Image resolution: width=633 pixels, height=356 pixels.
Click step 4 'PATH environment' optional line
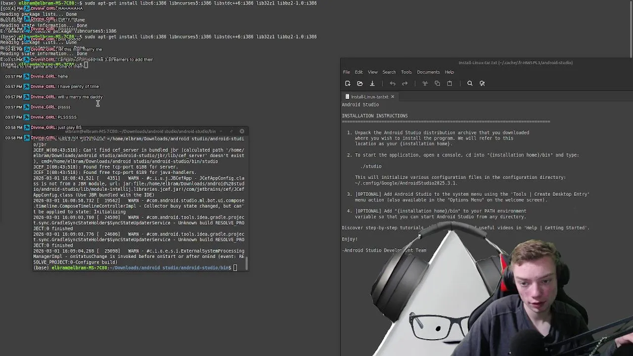440,211
